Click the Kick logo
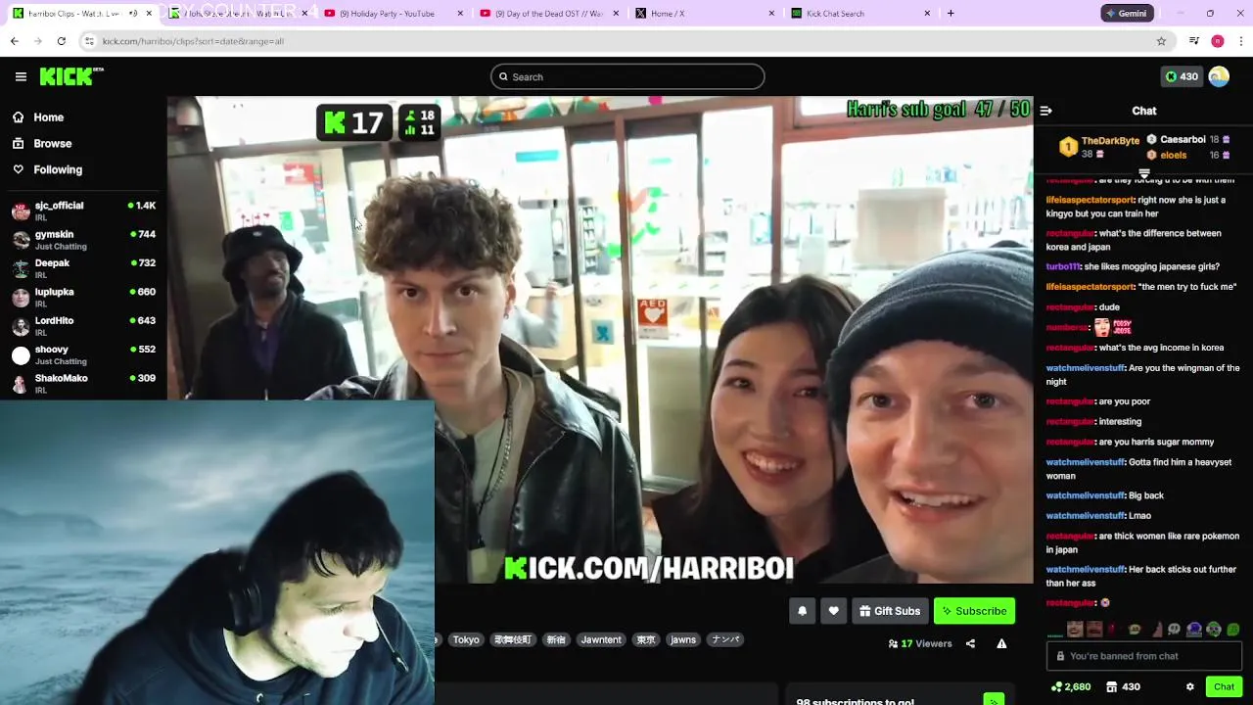The height and width of the screenshot is (705, 1253). pyautogui.click(x=71, y=76)
